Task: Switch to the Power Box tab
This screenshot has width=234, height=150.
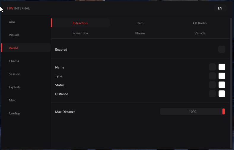Action: (80, 33)
